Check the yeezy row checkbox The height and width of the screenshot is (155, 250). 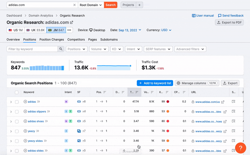click(17, 131)
